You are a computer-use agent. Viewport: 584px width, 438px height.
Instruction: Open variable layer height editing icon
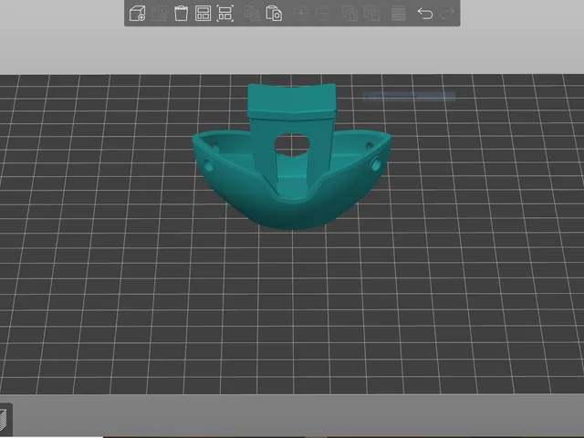398,14
